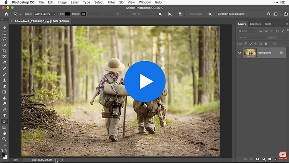Open the Fill color swatch

tap(67, 14)
